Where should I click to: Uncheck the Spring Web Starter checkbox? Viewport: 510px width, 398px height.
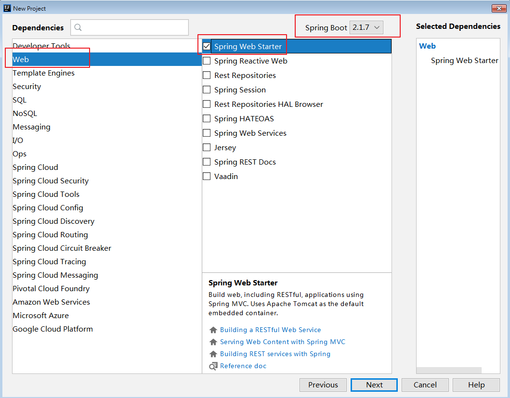point(207,47)
